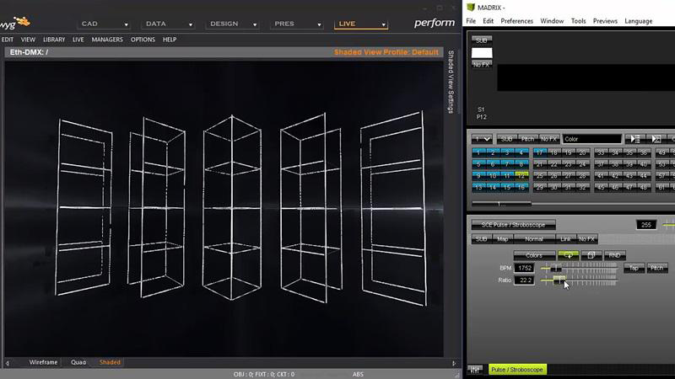Open the Shaded View Settings side panel
Image resolution: width=675 pixels, height=379 pixels.
tap(451, 82)
